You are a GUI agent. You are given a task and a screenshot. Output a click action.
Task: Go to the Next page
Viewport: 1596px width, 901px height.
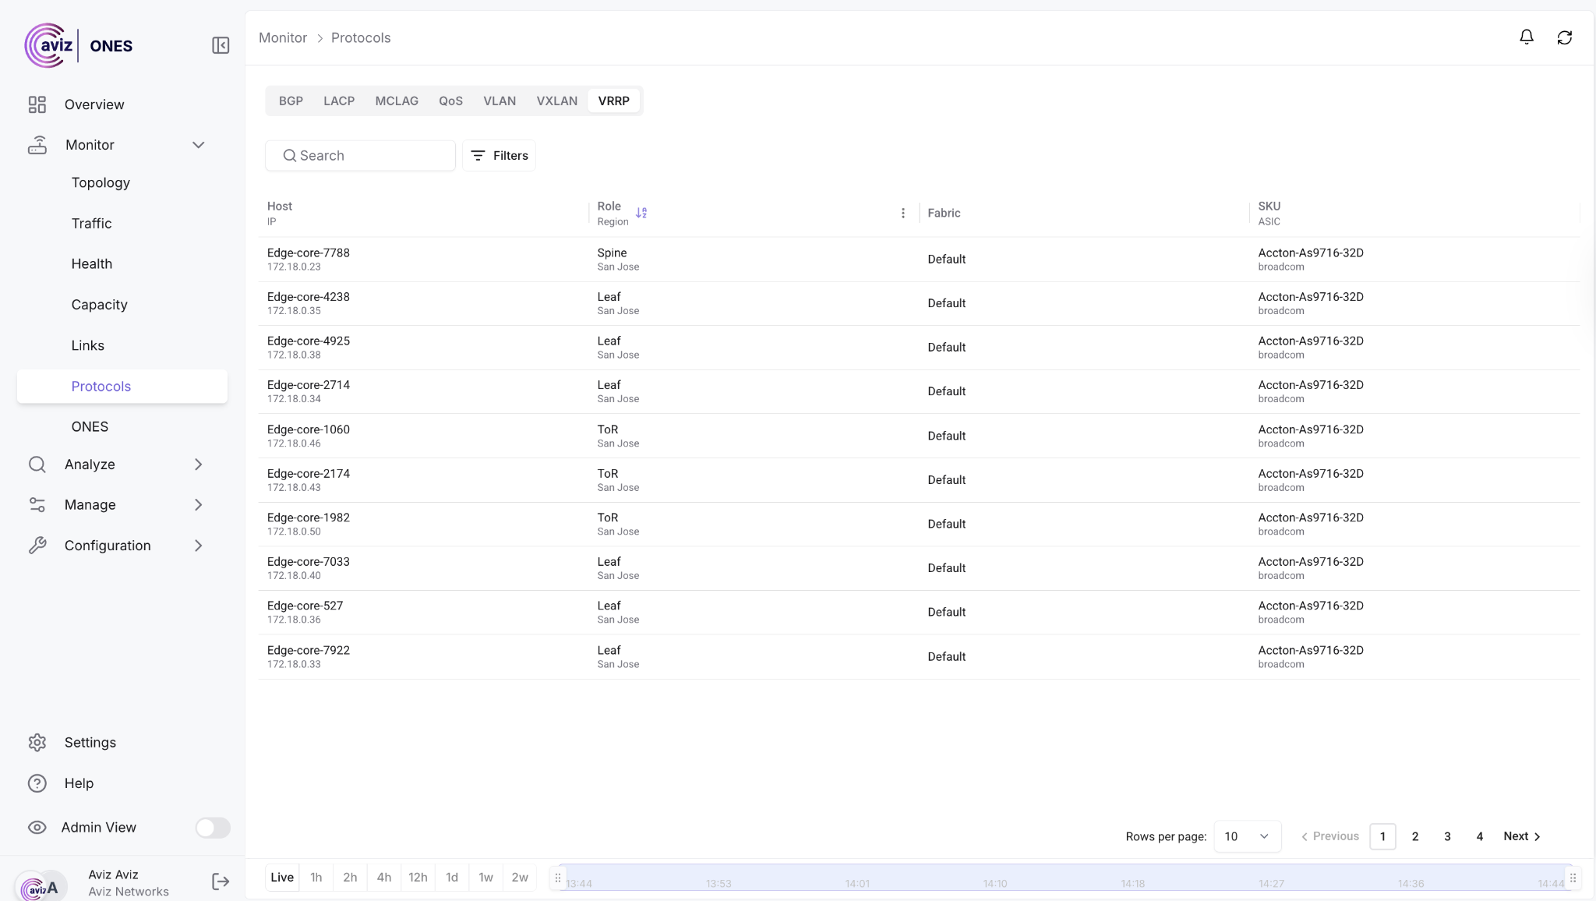[x=1521, y=836]
